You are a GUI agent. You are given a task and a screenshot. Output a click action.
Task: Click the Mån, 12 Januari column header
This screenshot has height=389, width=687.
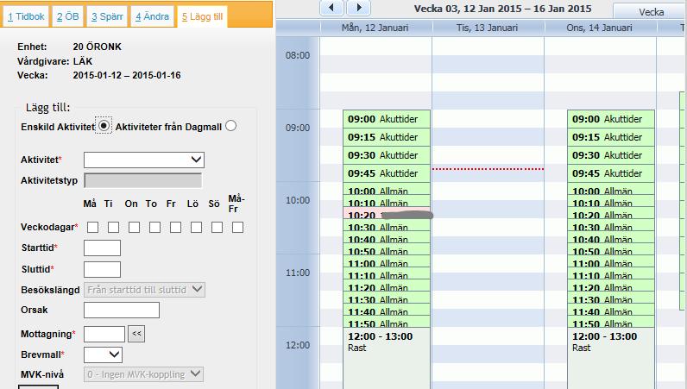[375, 28]
